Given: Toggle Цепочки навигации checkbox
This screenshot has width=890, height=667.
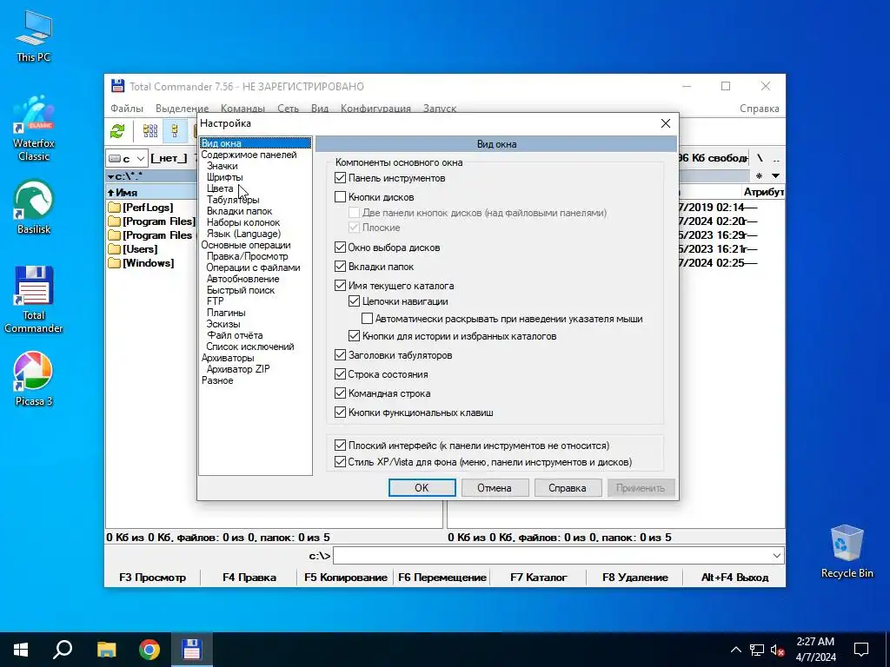Looking at the screenshot, I should pyautogui.click(x=355, y=301).
